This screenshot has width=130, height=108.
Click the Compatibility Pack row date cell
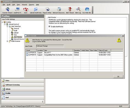(104, 55)
